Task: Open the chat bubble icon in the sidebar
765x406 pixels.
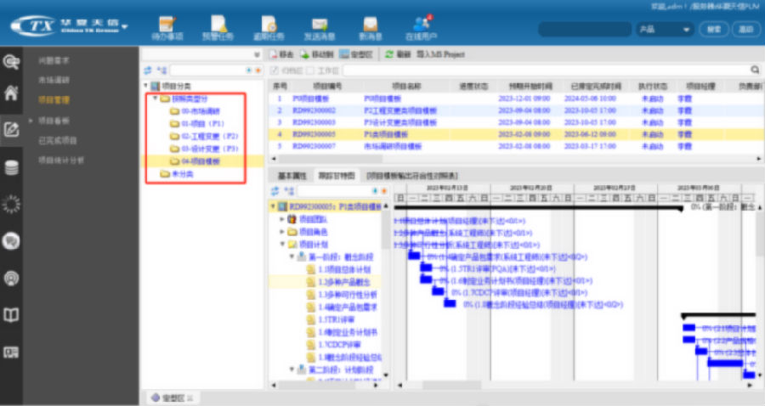Action: (11, 240)
